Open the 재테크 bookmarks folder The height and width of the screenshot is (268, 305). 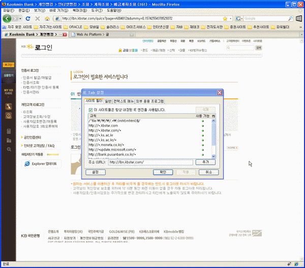pos(192,27)
